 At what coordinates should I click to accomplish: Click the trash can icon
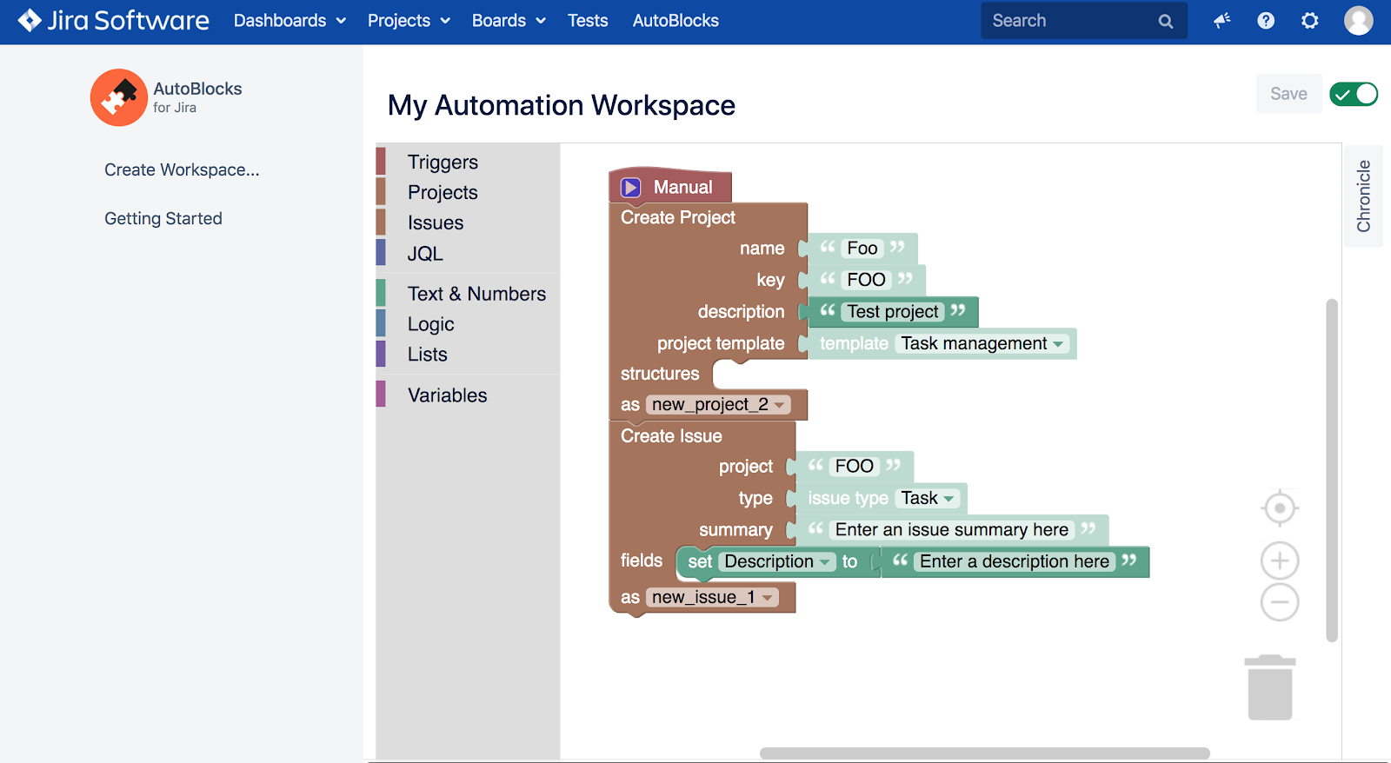pyautogui.click(x=1270, y=687)
